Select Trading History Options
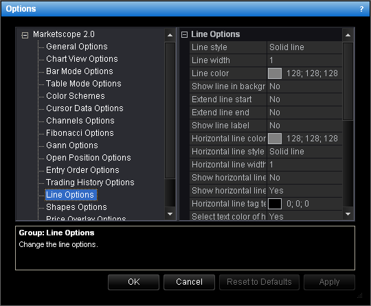This screenshot has width=371, height=306. coord(90,183)
